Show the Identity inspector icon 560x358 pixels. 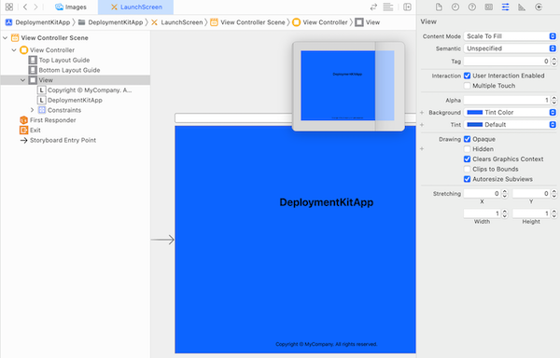click(488, 7)
